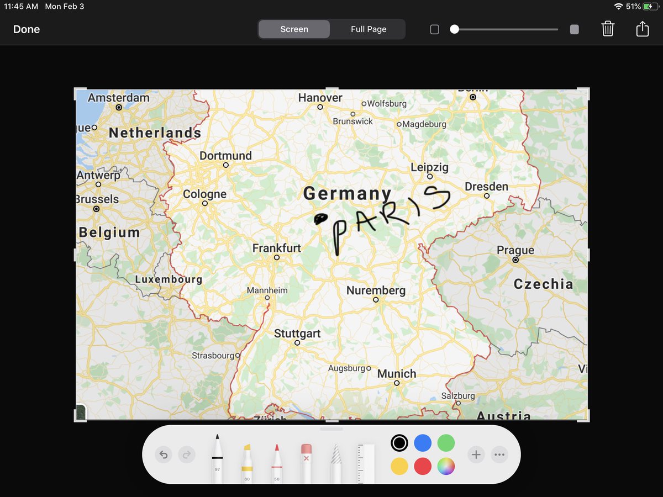The height and width of the screenshot is (497, 663).
Task: Select the red pencil tool
Action: tap(276, 463)
